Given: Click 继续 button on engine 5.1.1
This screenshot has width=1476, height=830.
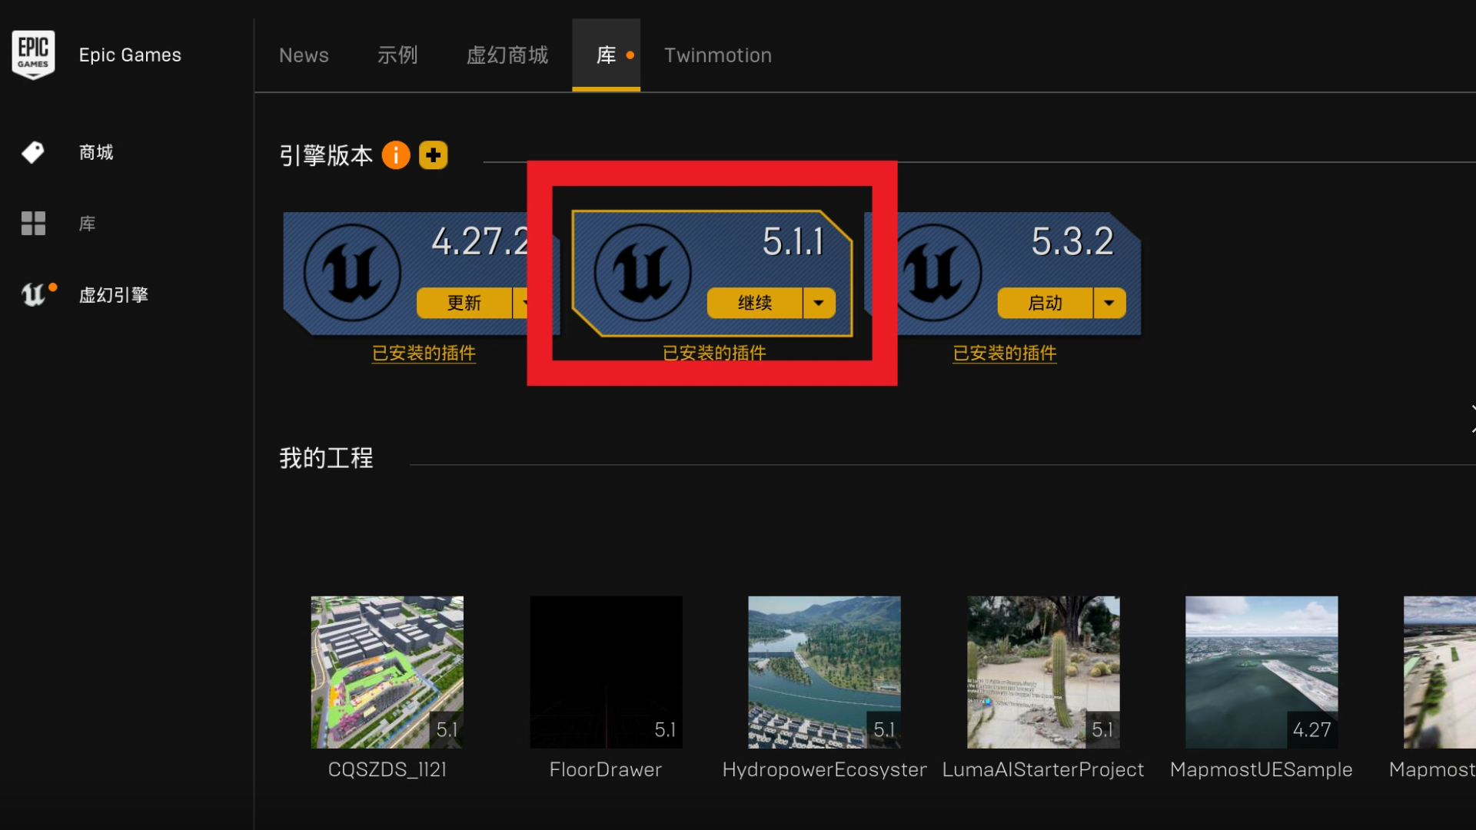Looking at the screenshot, I should 755,303.
